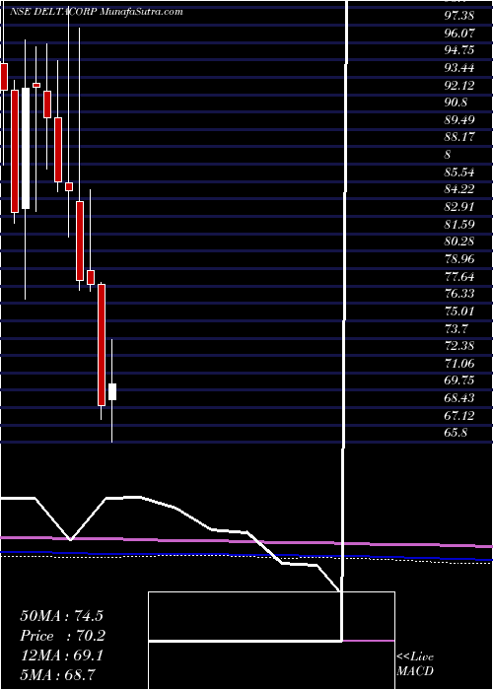This screenshot has width=493, height=690.
Task: Click the 67.12 price label
Action: click(459, 415)
